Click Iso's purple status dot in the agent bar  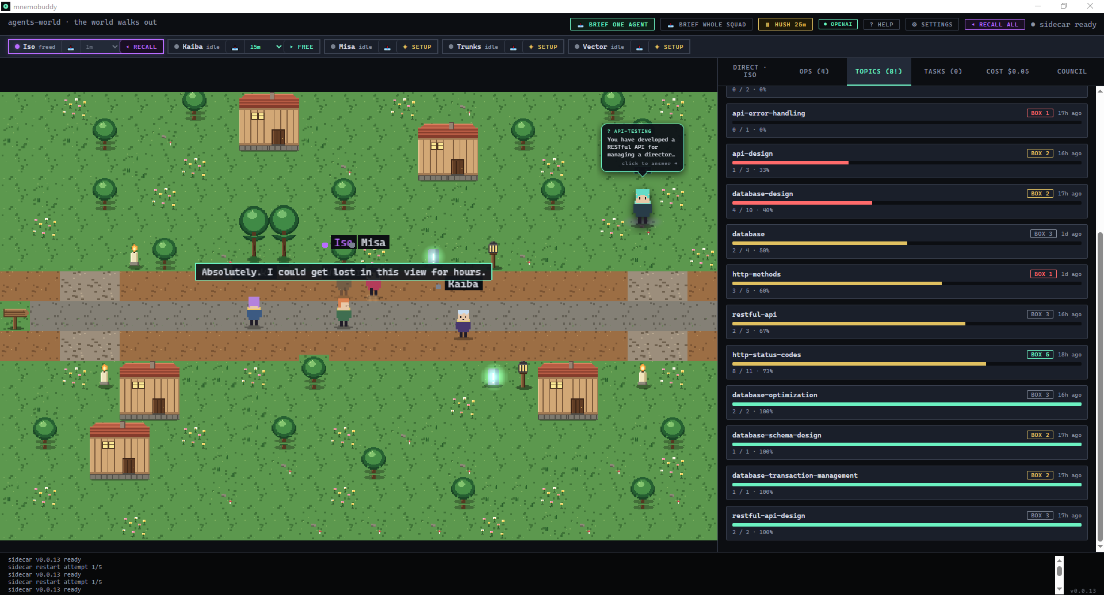pyautogui.click(x=17, y=47)
